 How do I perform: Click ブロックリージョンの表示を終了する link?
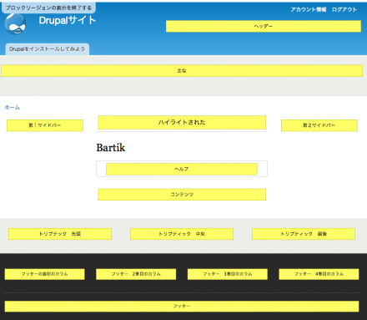coord(48,8)
